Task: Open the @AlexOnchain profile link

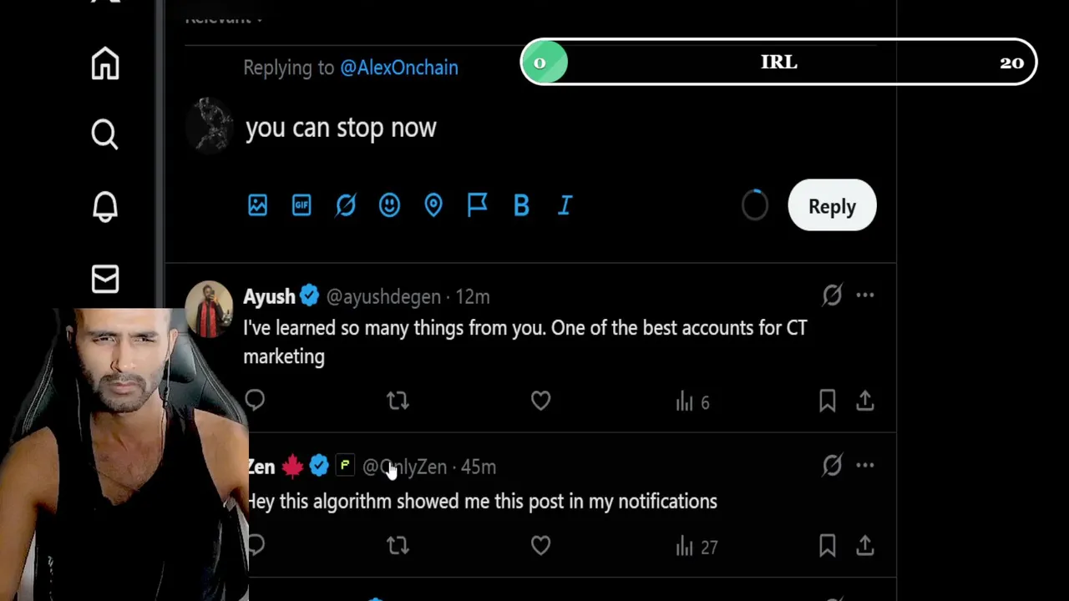Action: tap(398, 68)
